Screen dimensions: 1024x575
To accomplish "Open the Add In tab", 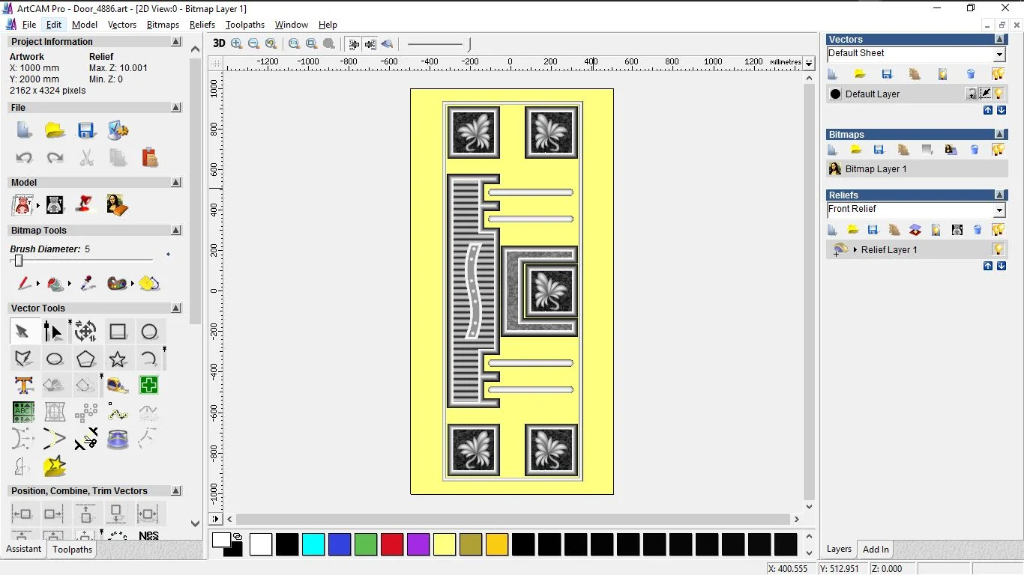I will (876, 550).
